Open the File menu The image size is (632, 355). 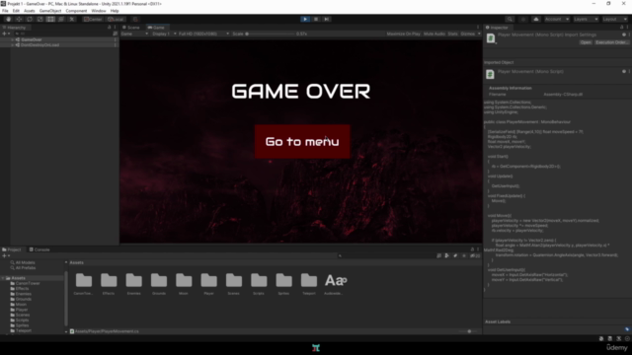[x=5, y=11]
